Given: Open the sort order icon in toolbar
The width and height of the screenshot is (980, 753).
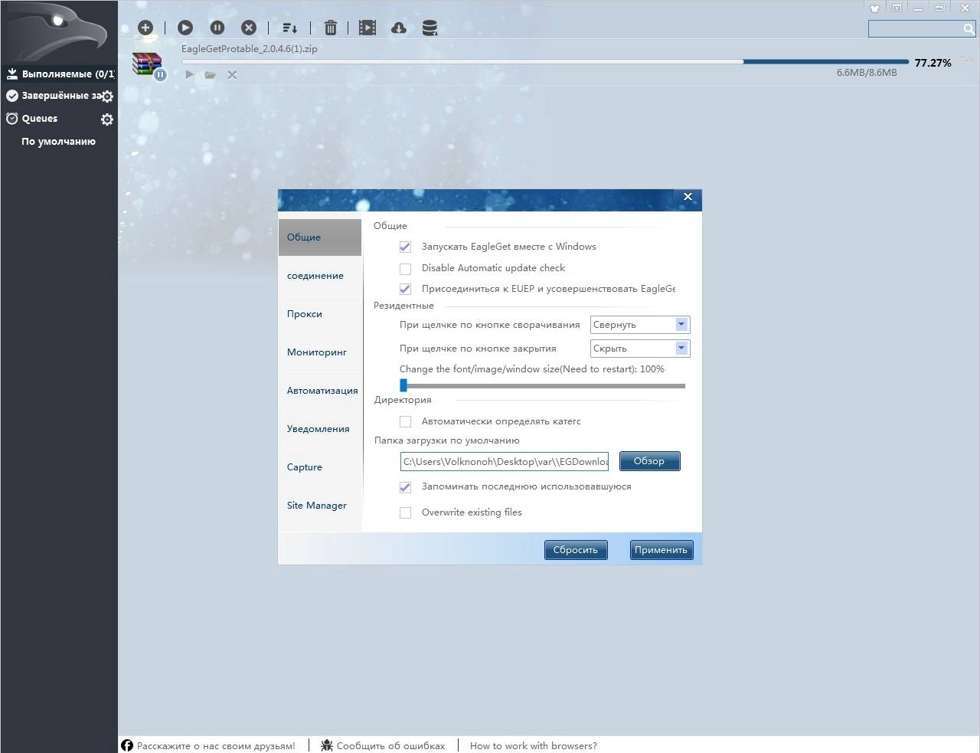Looking at the screenshot, I should click(x=289, y=28).
